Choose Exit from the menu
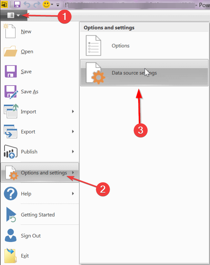 [x=40, y=256]
